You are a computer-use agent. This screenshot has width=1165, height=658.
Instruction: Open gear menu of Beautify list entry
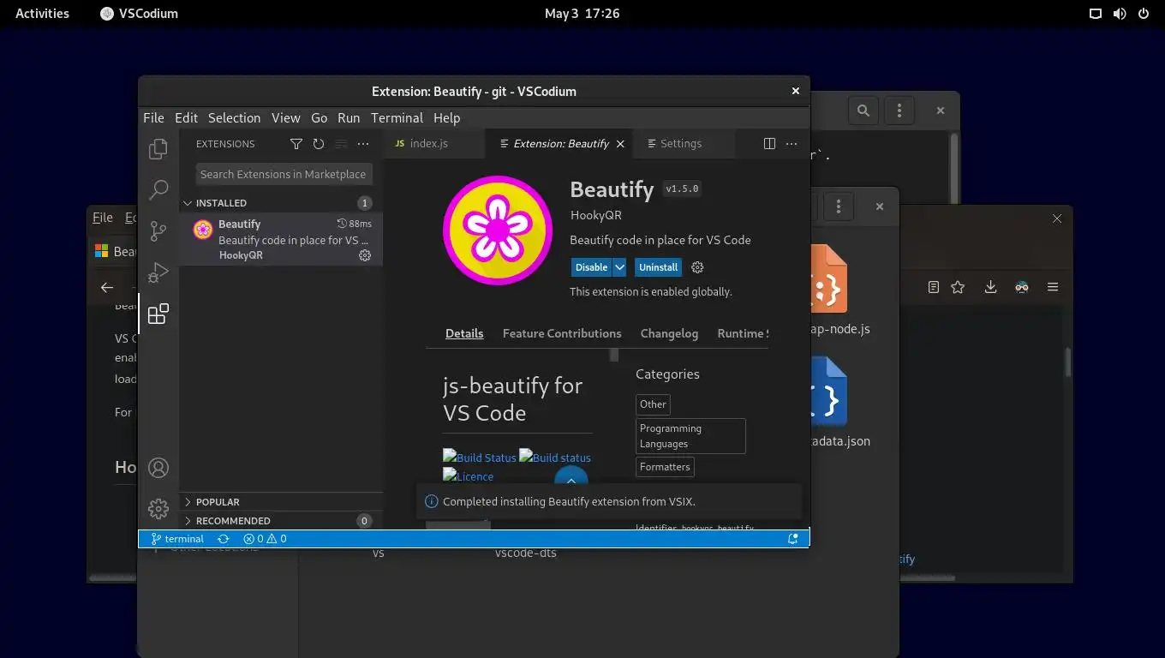coord(365,255)
